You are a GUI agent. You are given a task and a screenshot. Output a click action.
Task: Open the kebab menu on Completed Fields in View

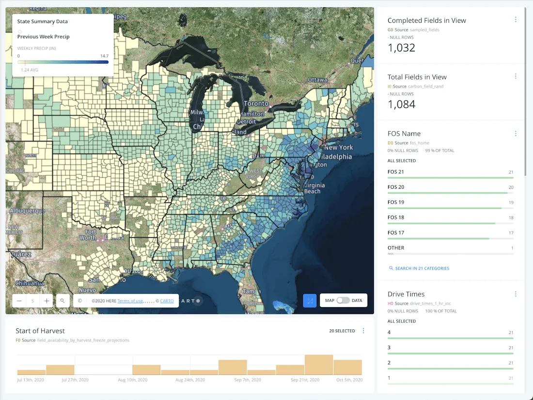[x=516, y=19]
